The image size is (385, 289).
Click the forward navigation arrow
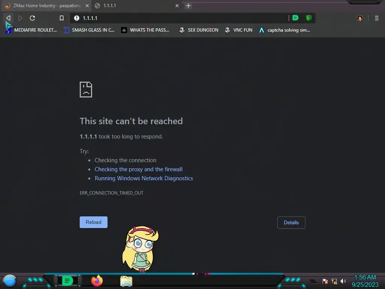pyautogui.click(x=20, y=18)
